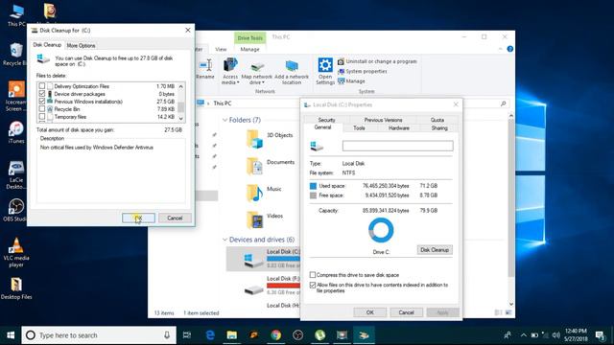Open the Videos folder
This screenshot has height=345, width=614.
(x=265, y=219)
